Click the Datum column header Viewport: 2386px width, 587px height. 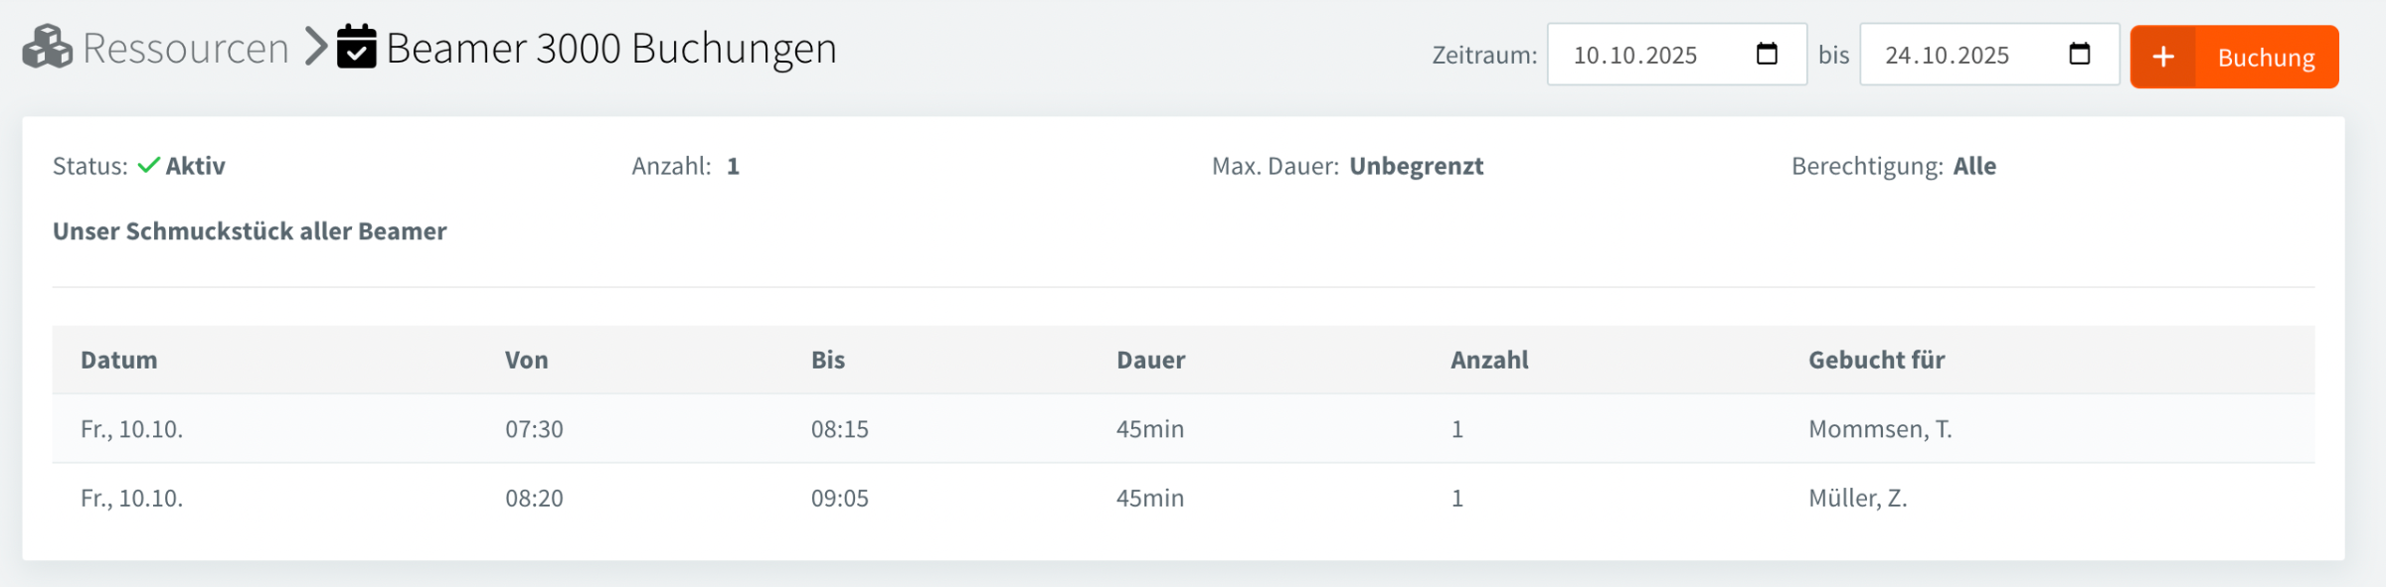tap(119, 360)
